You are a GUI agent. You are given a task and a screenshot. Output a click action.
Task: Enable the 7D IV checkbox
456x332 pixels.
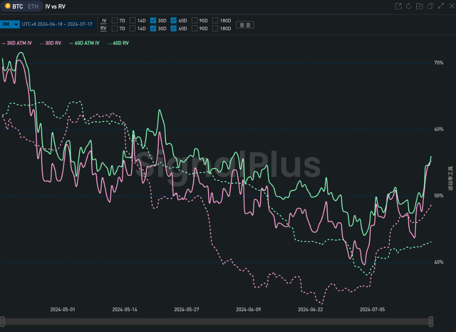click(115, 20)
